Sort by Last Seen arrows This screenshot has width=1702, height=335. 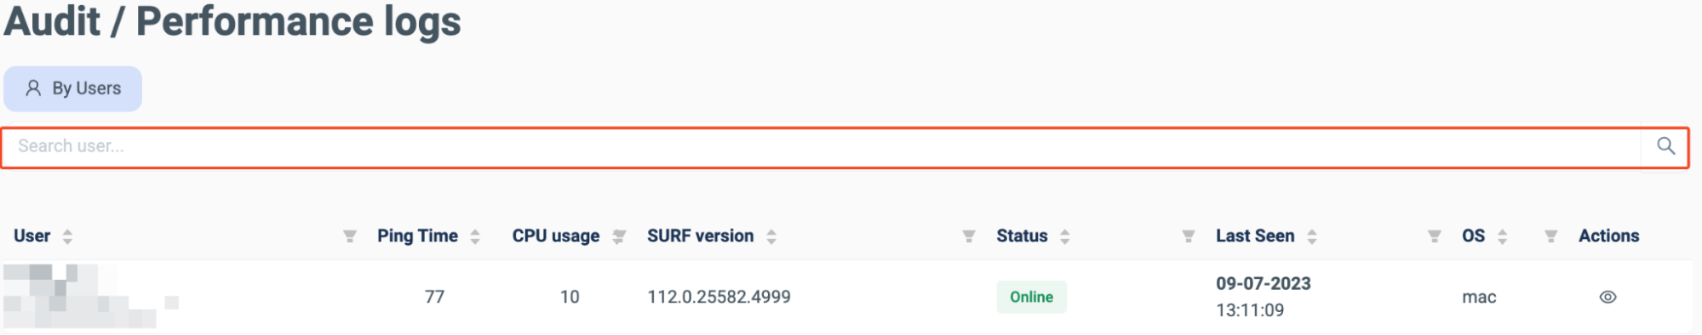(x=1311, y=236)
